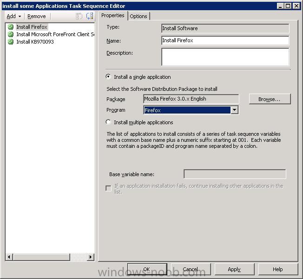Select Install a single application radio button
This screenshot has width=303, height=279.
click(x=108, y=76)
